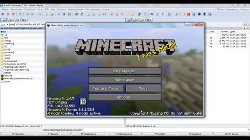Click F7 Каталог button
The height and width of the screenshot is (140, 250).
[159, 134]
